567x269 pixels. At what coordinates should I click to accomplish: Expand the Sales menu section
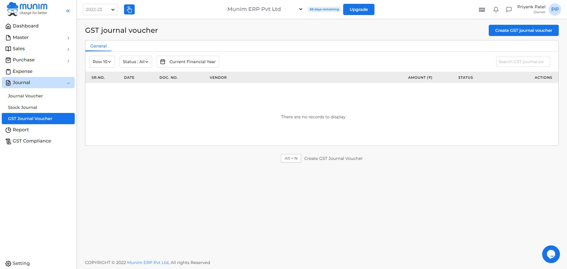coord(19,49)
